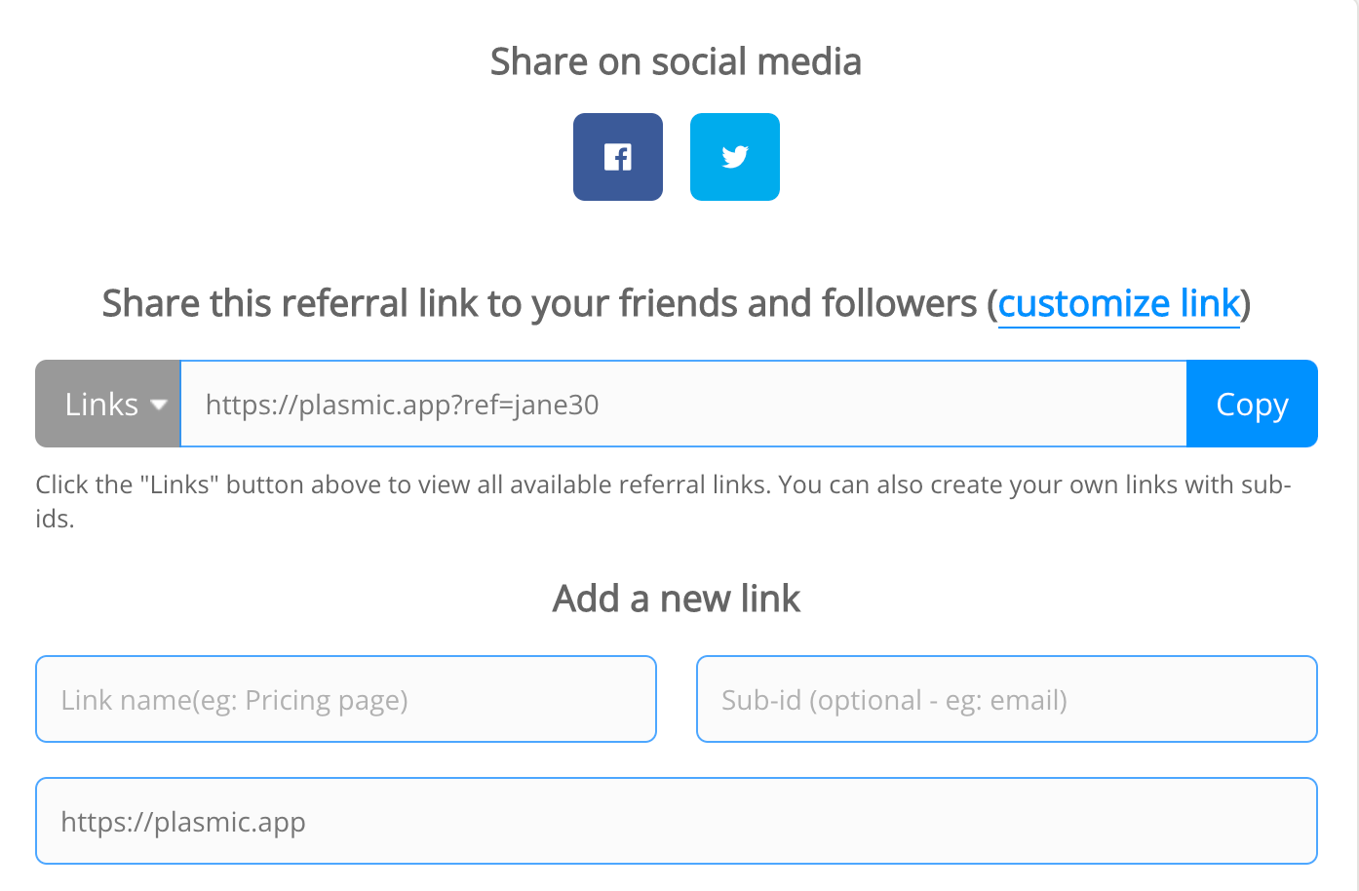
Task: Share via the Twitter bird icon
Action: (735, 157)
